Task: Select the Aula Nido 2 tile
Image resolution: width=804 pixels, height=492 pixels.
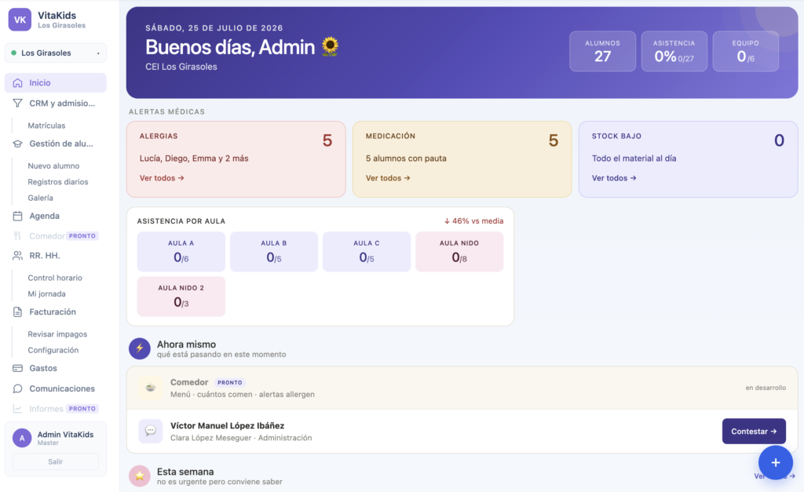Action: coord(181,297)
